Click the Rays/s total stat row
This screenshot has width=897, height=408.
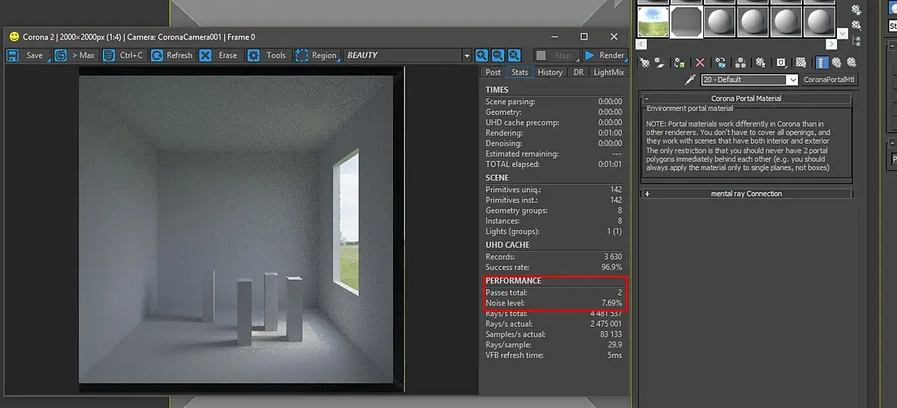click(553, 314)
